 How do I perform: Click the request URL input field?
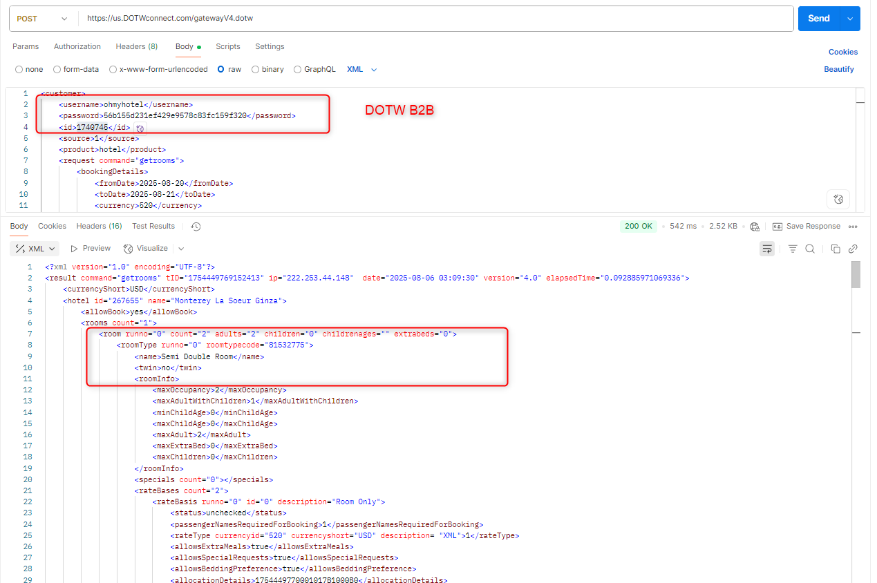pos(435,19)
